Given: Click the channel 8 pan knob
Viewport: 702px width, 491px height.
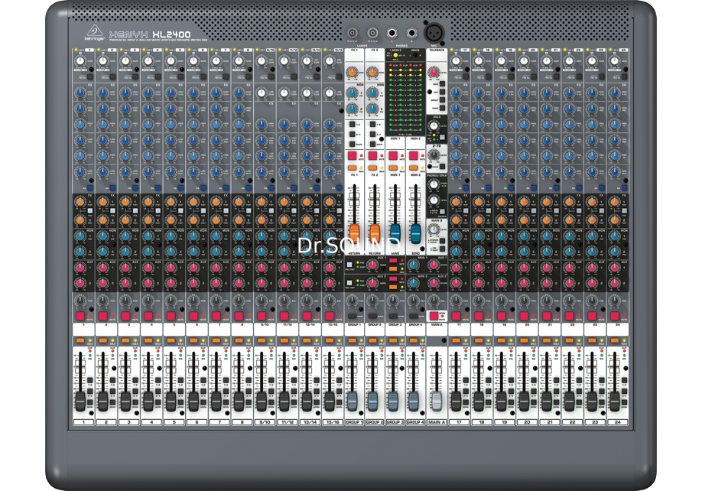Looking at the screenshot, I should click(x=239, y=301).
